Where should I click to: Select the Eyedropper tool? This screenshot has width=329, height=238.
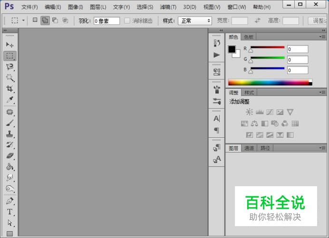[10, 100]
